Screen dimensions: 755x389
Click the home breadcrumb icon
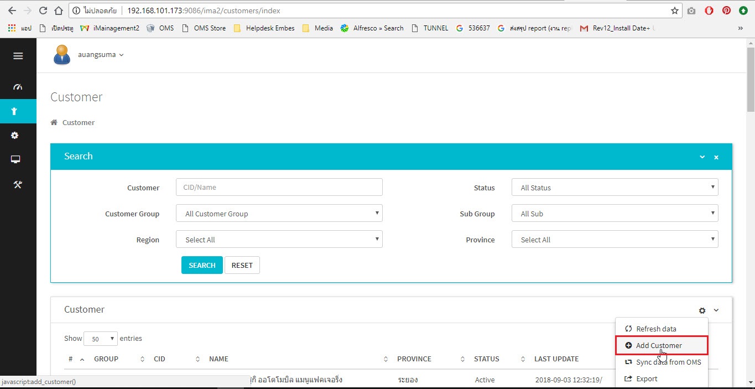pos(54,122)
